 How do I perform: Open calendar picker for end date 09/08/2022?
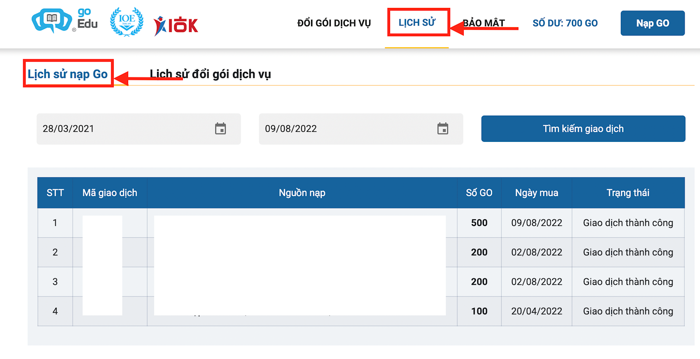tap(443, 129)
